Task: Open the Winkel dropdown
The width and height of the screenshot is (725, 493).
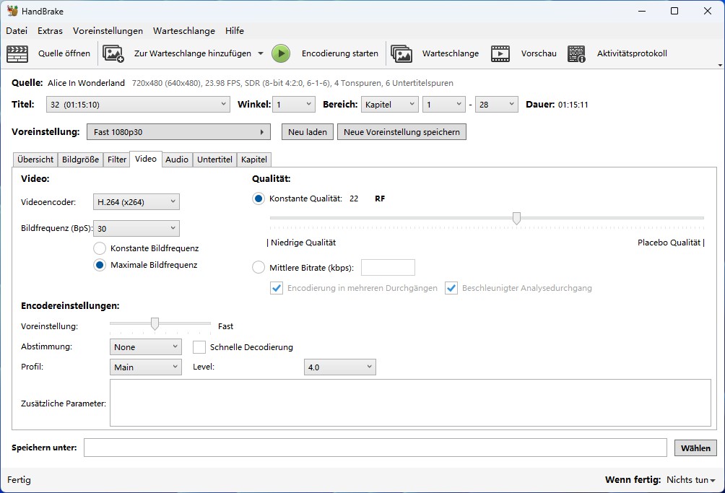Action: pyautogui.click(x=294, y=105)
